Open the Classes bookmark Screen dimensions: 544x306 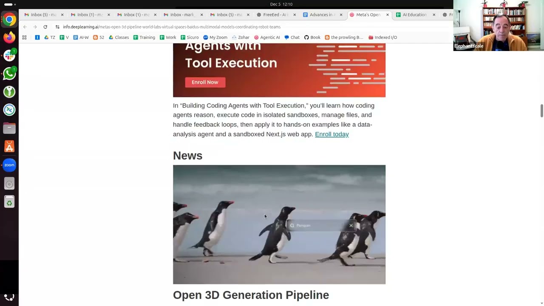click(x=119, y=37)
